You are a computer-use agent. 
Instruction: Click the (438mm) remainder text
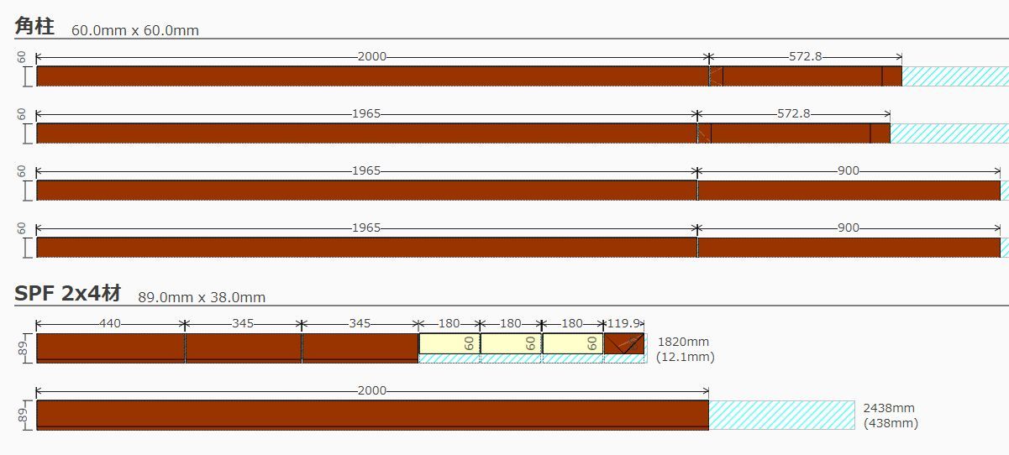point(891,423)
